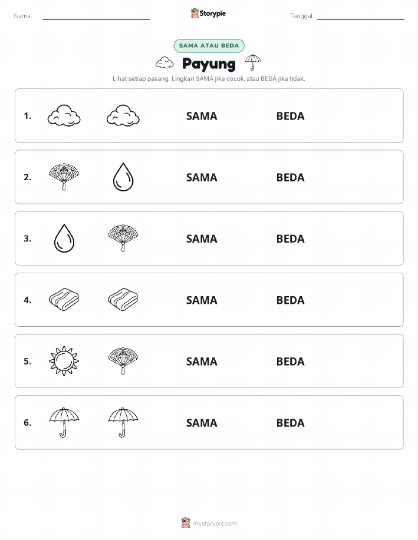Click the first cloud in row 1
Image resolution: width=418 pixels, height=540 pixels.
[x=64, y=115]
